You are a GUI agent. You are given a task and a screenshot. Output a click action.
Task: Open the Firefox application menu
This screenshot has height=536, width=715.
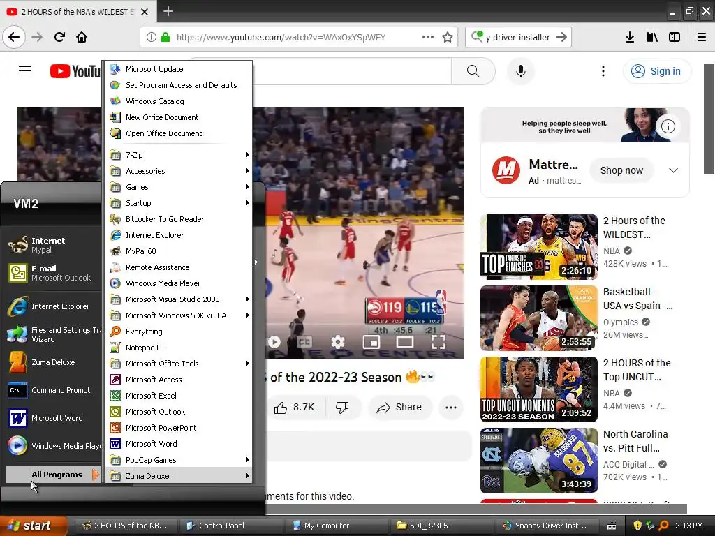pyautogui.click(x=701, y=38)
